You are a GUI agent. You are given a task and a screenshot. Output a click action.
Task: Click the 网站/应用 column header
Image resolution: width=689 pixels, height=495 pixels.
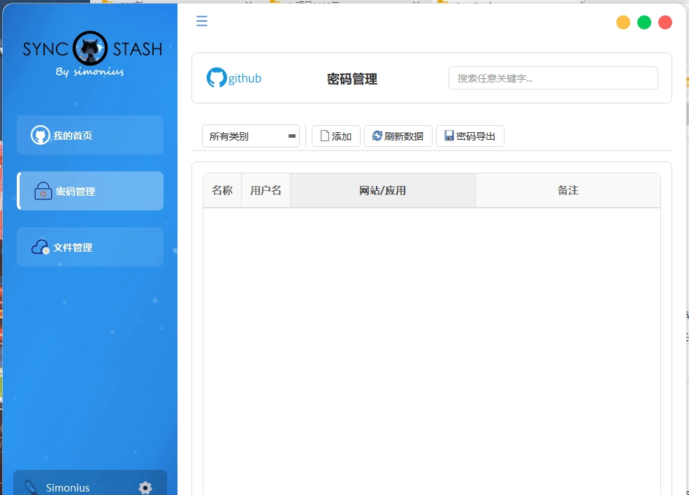pyautogui.click(x=383, y=189)
